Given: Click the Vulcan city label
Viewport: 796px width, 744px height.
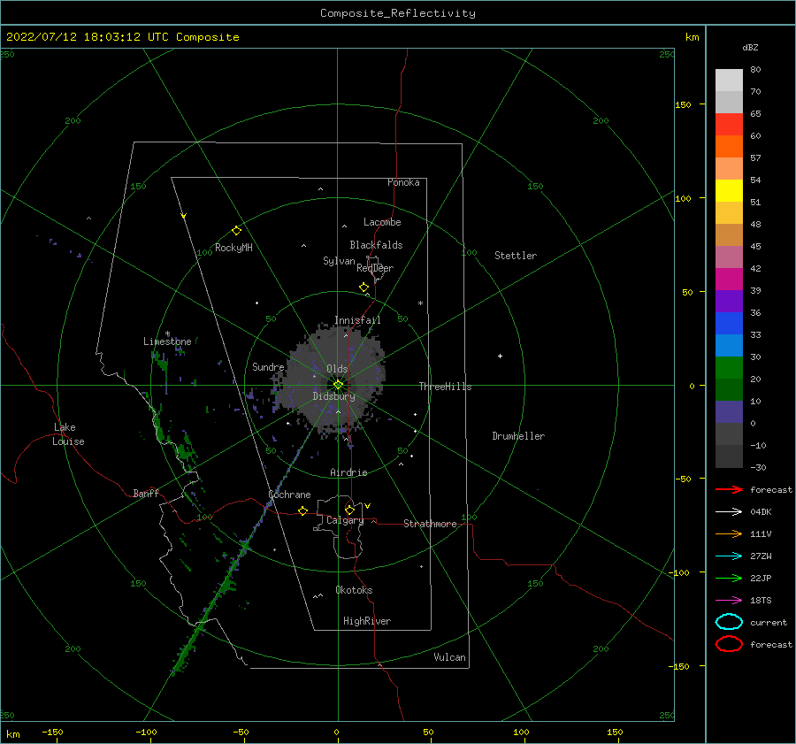Looking at the screenshot, I should (450, 657).
